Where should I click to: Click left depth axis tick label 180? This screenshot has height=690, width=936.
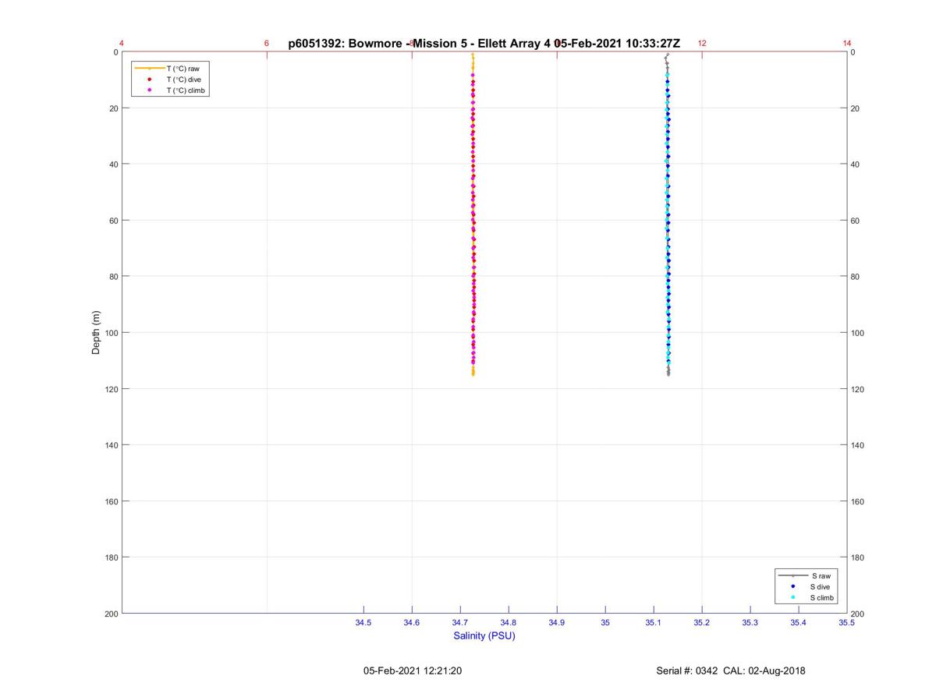[x=112, y=557]
